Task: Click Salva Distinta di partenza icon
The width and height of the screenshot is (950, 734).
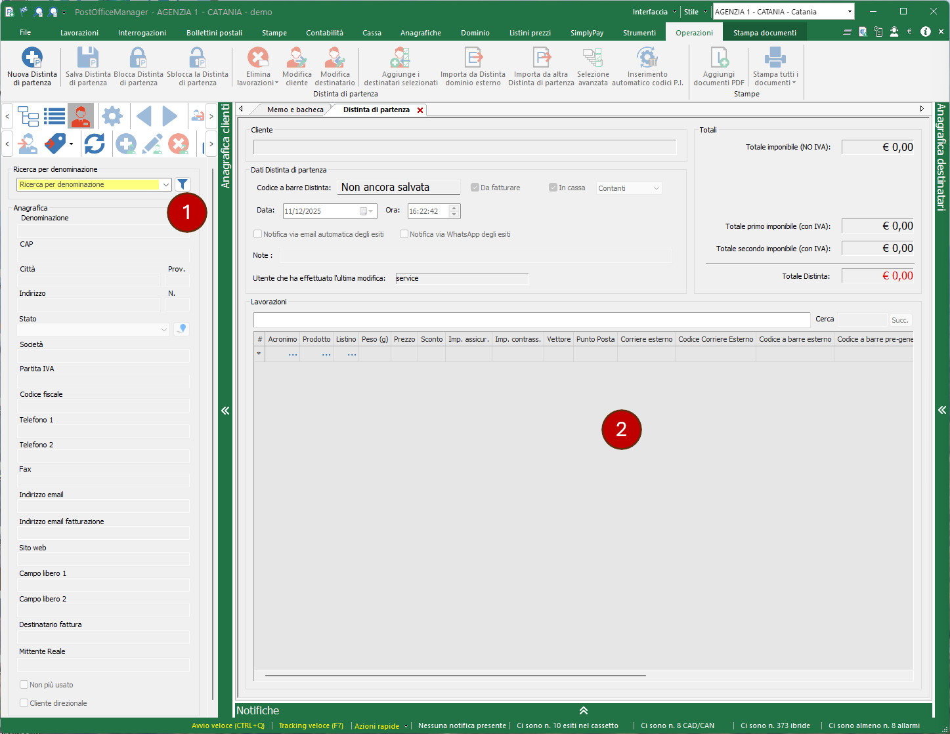Action: (x=88, y=58)
